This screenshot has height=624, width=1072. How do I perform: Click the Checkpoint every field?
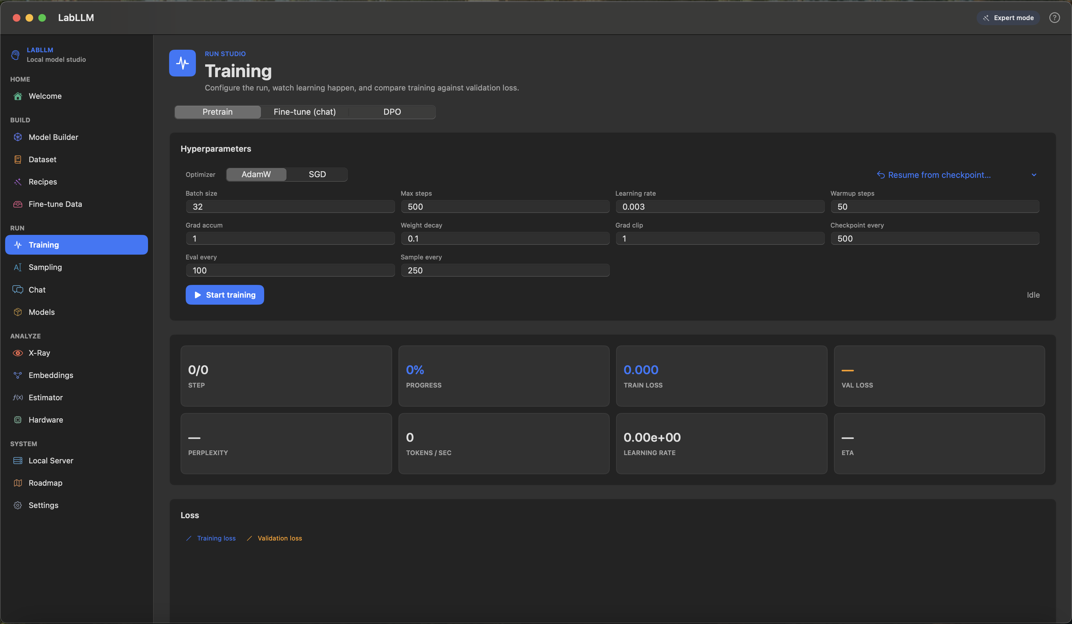(934, 239)
